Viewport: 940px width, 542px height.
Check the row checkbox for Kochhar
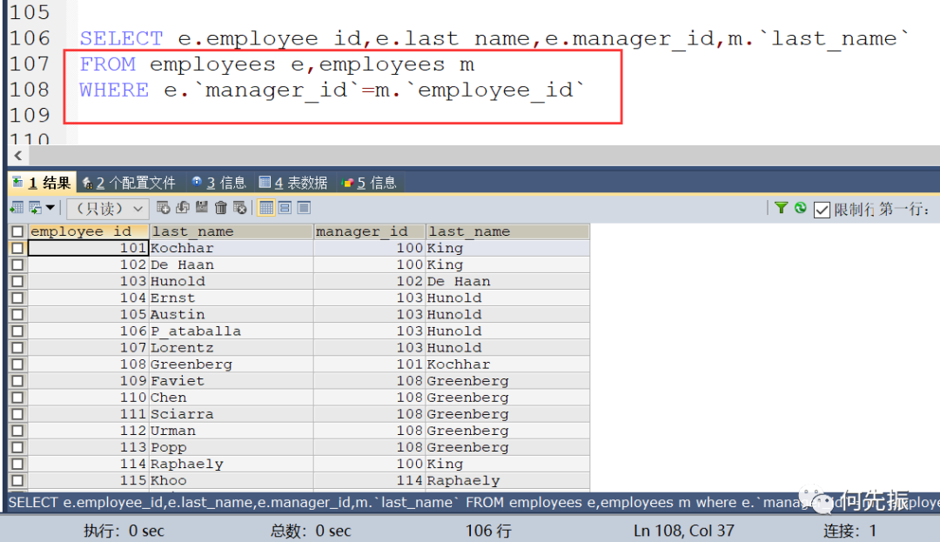(x=17, y=248)
